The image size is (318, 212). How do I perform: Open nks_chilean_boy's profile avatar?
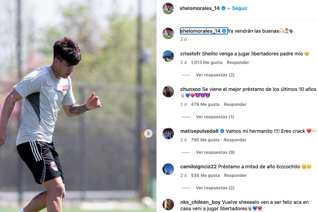pos(168,204)
